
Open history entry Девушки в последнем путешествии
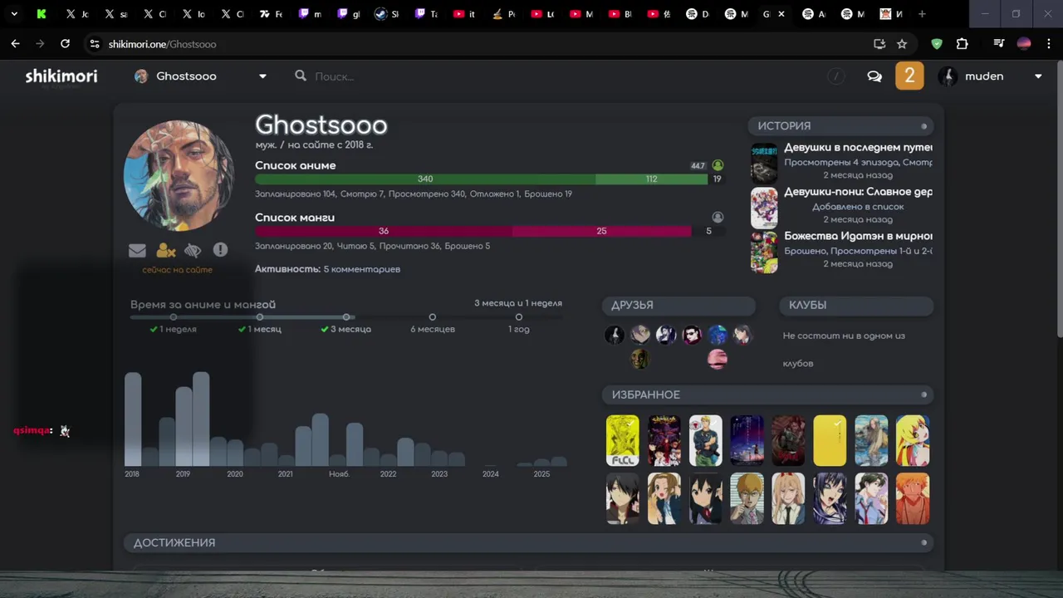click(858, 147)
